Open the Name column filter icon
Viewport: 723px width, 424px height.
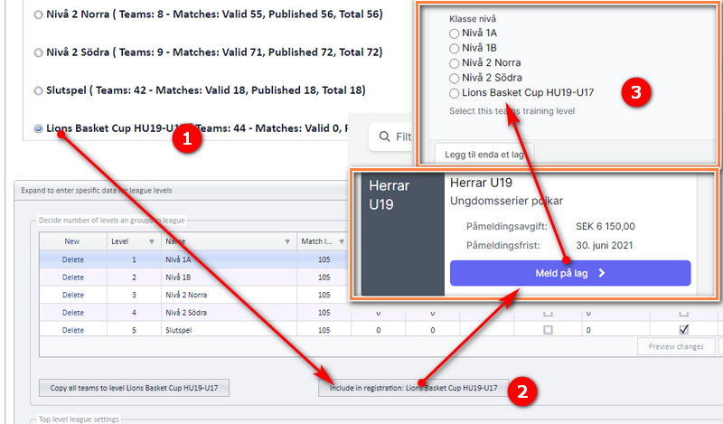[x=287, y=241]
